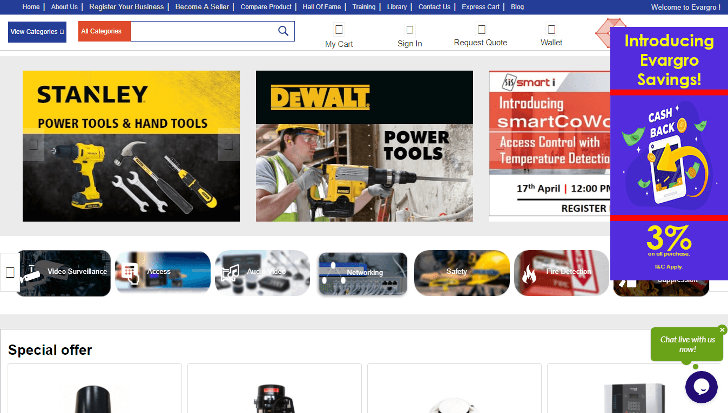The width and height of the screenshot is (728, 413).
Task: Open the About Us menu link
Action: (x=64, y=7)
